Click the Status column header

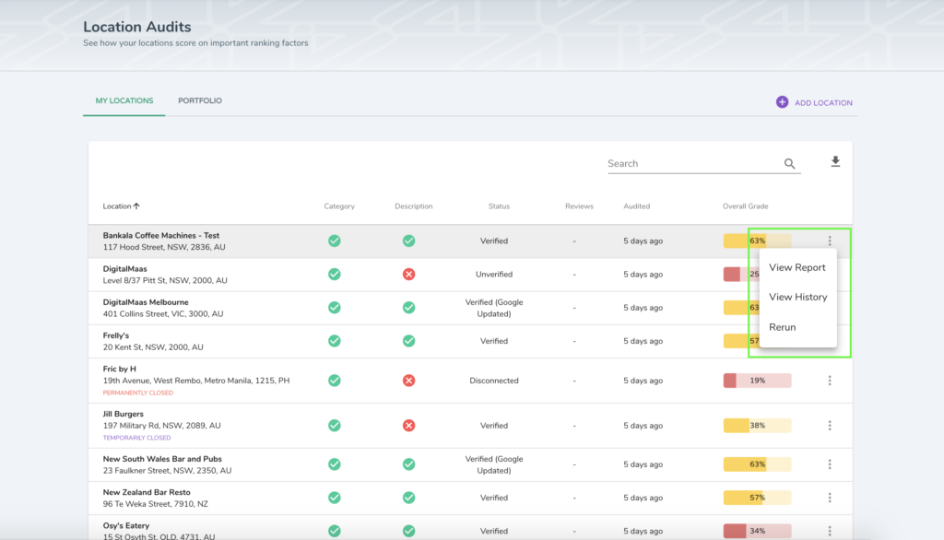coord(499,205)
